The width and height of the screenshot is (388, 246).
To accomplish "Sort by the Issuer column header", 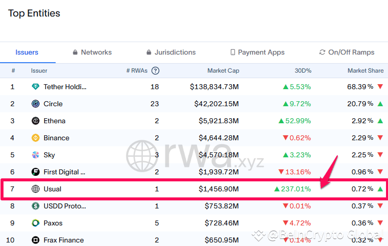I will coord(39,71).
